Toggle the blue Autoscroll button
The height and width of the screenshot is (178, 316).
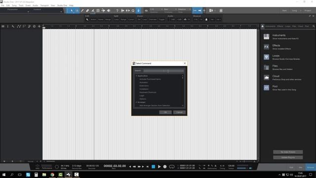tap(138, 10)
